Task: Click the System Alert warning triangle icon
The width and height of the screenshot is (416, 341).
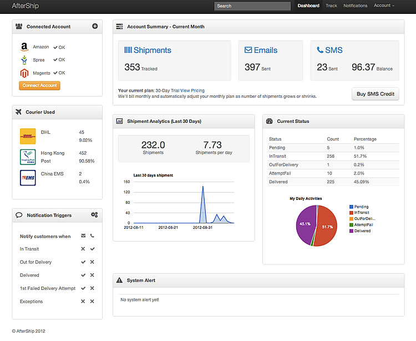Action: coord(119,280)
